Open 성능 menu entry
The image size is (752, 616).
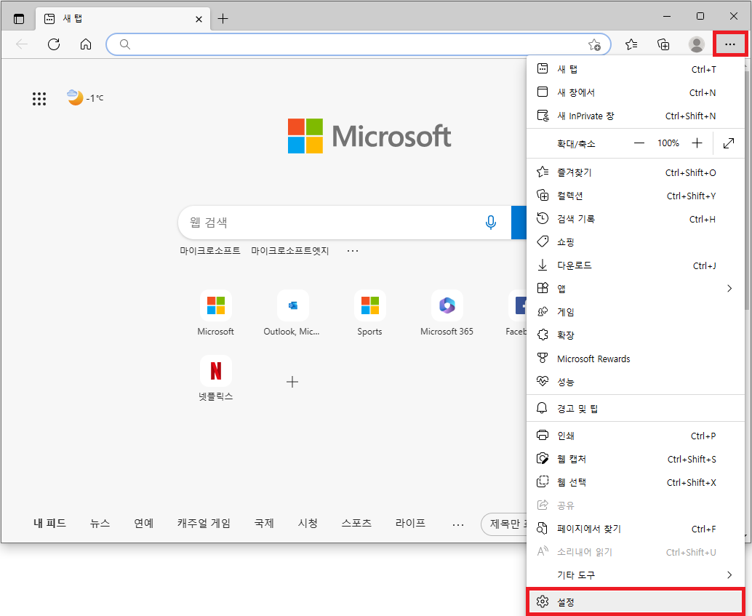[635, 382]
